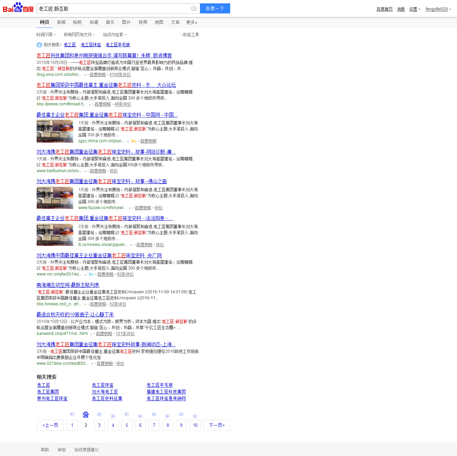Screen dimensions: 457x456
Task: Click the paw icon beside 相关搜索
Action: [39, 45]
